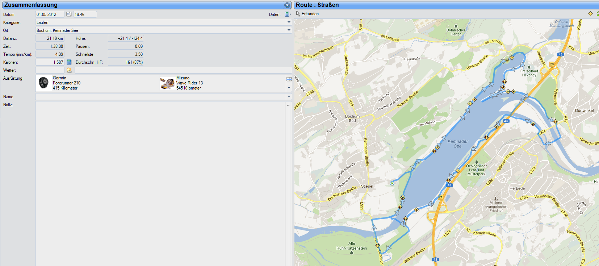Select the Garmin Forerunner 210 watch image
The image size is (599, 266).
coord(44,83)
